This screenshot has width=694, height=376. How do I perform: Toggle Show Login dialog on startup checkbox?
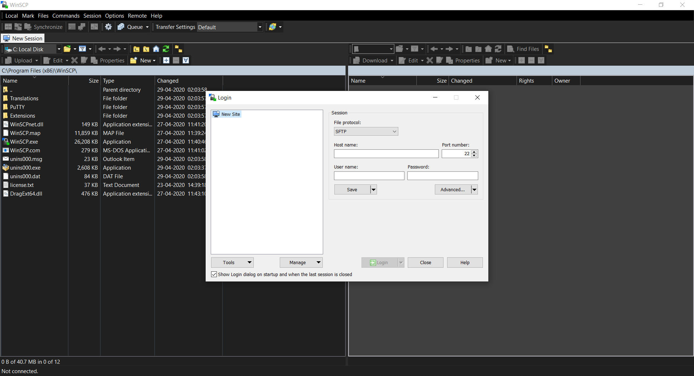click(214, 274)
